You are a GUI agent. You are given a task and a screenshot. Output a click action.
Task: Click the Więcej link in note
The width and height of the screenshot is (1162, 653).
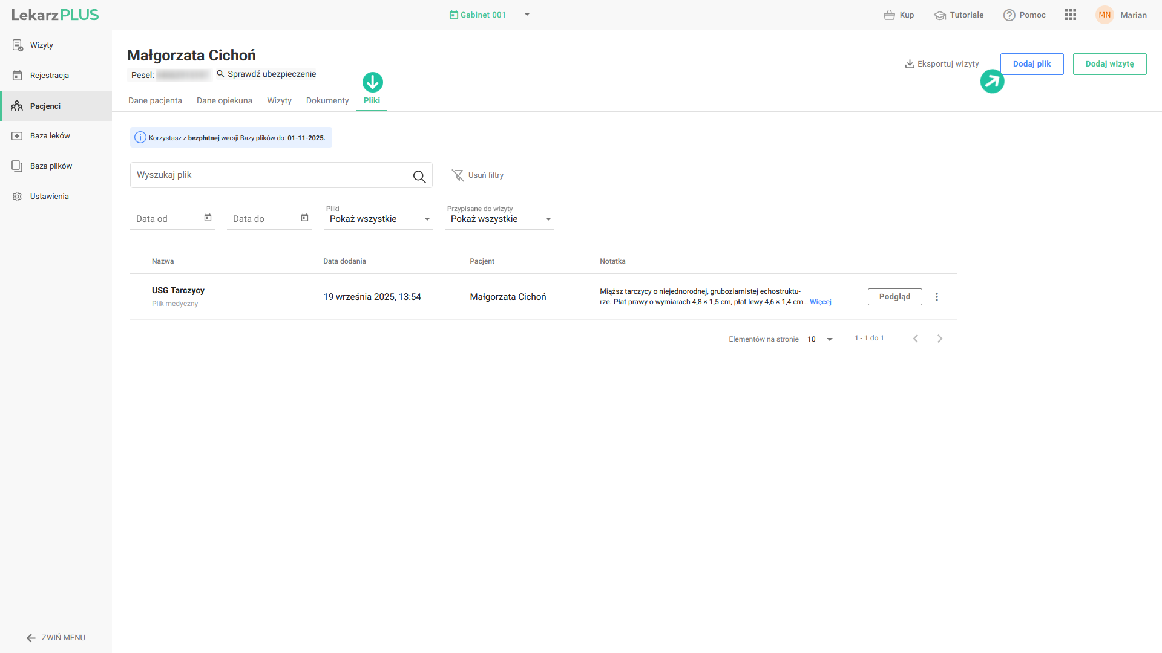pos(820,302)
